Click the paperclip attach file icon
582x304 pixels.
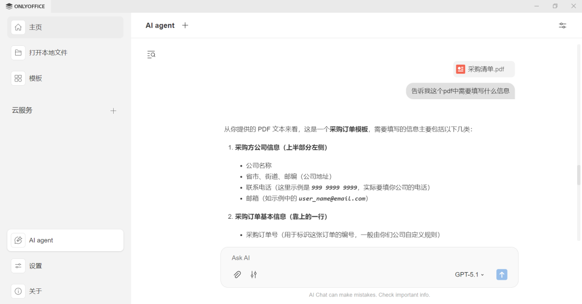coord(237,275)
